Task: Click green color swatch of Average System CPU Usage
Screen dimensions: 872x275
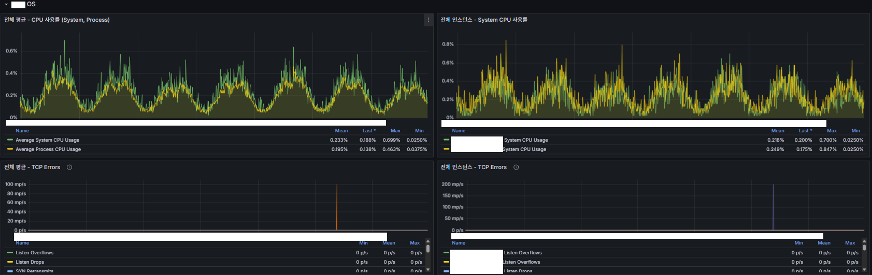Action: (x=10, y=140)
